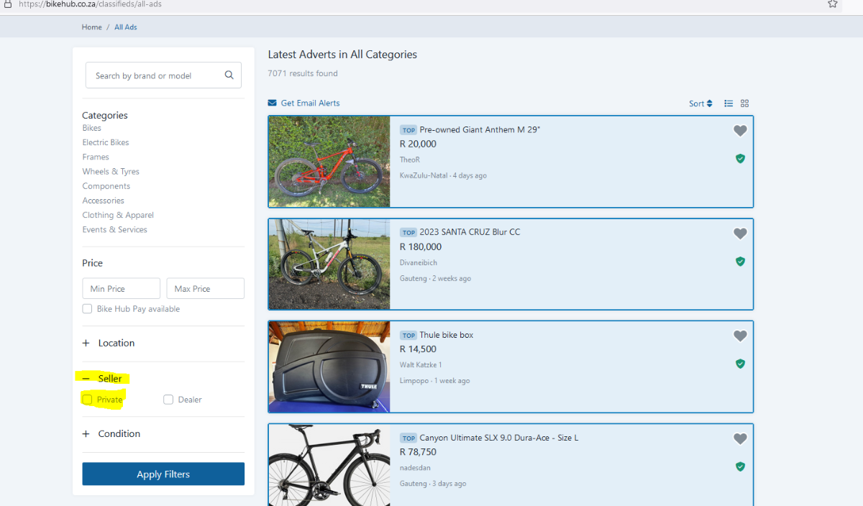The height and width of the screenshot is (506, 863).
Task: Favorite the Giant Anthem listing heart icon
Action: pyautogui.click(x=740, y=131)
